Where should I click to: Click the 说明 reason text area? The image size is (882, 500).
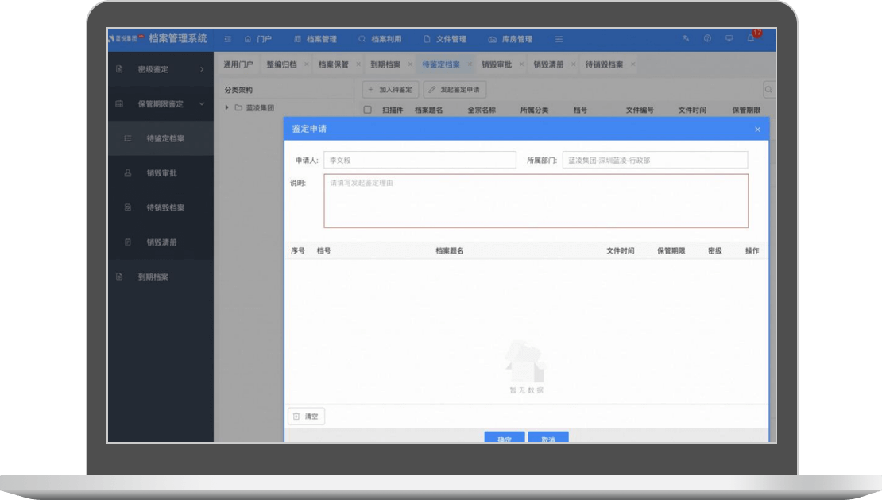[536, 201]
